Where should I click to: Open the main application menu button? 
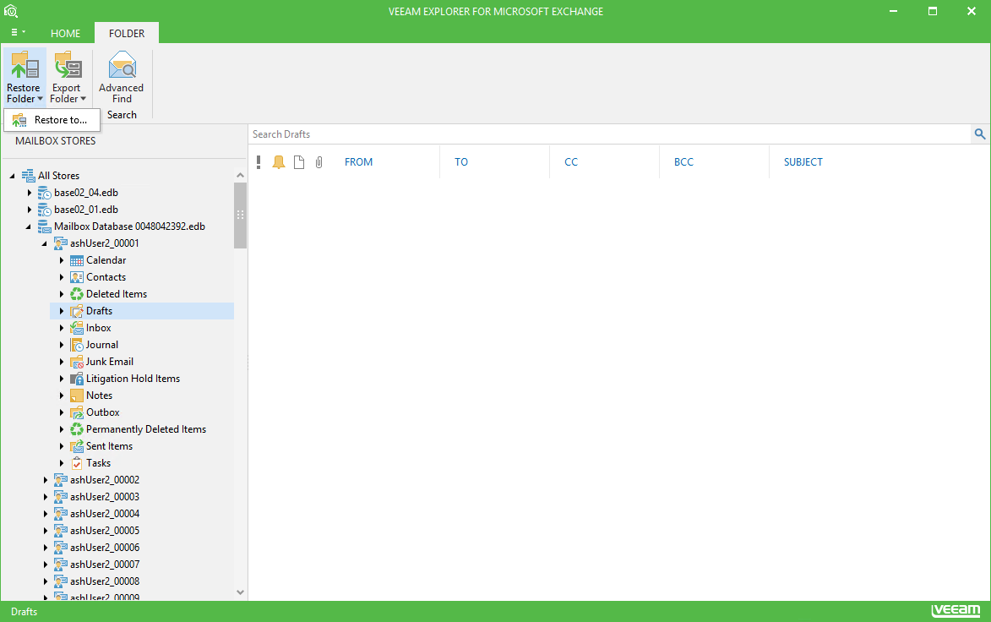click(18, 32)
